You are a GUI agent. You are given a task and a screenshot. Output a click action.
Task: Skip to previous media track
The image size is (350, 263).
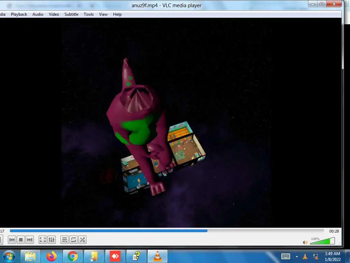pos(12,240)
